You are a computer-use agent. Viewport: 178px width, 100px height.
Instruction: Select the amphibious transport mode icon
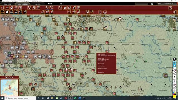pyautogui.click(x=16, y=12)
